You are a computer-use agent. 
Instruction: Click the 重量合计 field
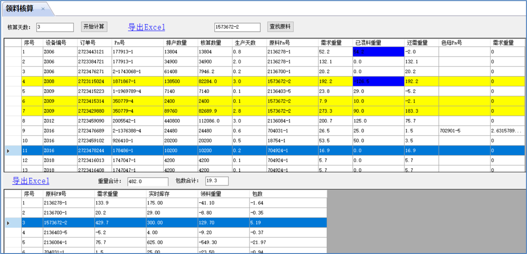pos(148,182)
